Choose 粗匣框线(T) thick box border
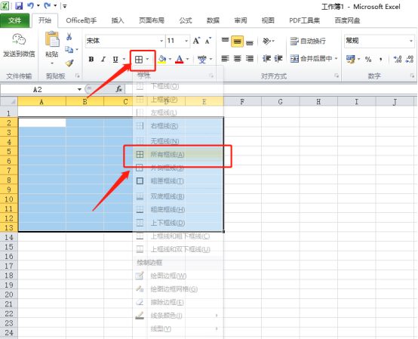Screen dimensions: 418x339 [x=178, y=181]
